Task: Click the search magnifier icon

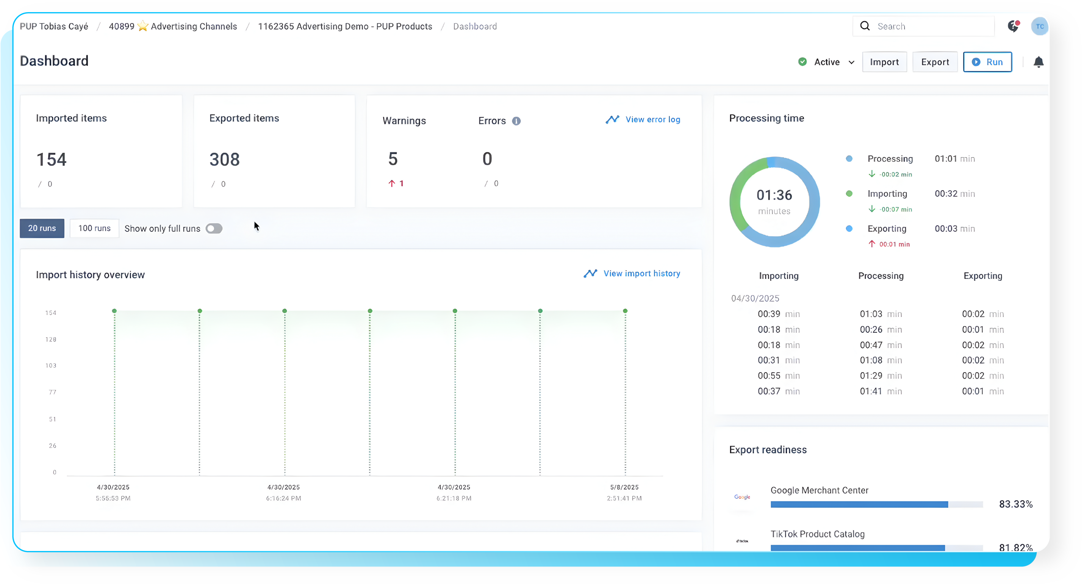Action: click(865, 26)
